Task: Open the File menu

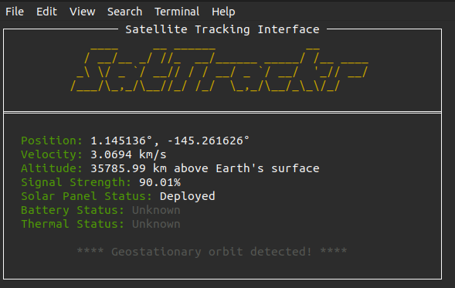Action: click(x=15, y=12)
